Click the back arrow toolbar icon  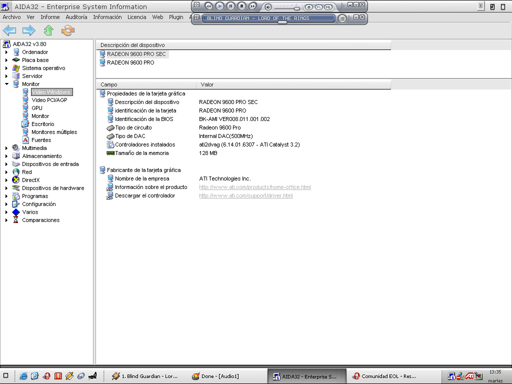tap(9, 30)
